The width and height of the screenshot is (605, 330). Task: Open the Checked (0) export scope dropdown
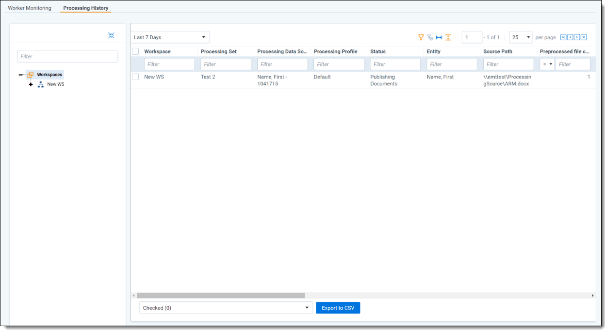(x=226, y=308)
